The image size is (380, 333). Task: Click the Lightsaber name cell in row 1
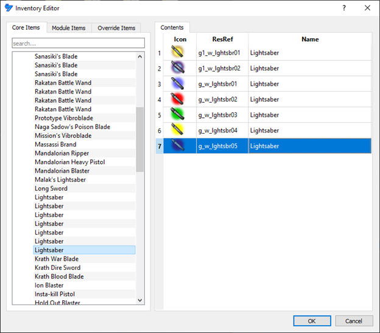310,53
